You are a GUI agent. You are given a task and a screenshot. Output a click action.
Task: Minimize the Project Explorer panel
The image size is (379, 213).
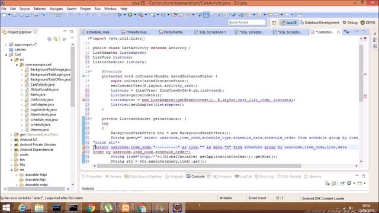pos(65,31)
